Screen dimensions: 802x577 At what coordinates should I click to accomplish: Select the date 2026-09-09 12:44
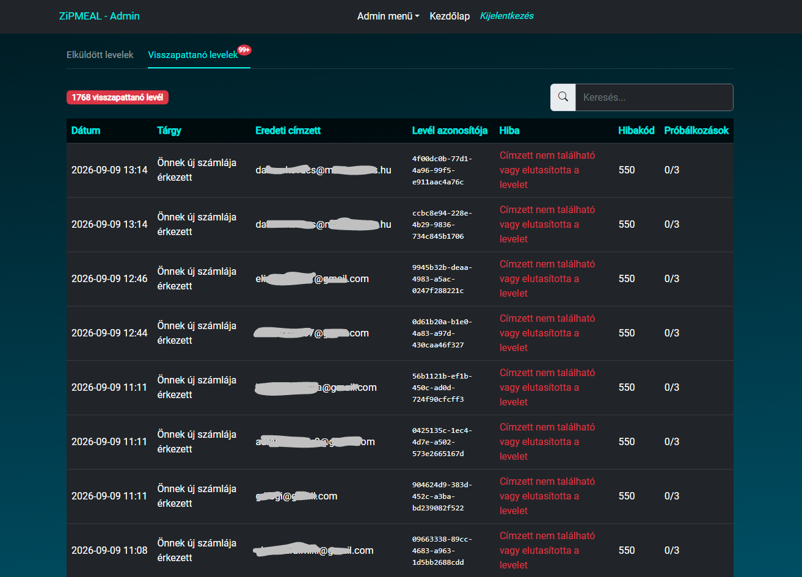coord(109,333)
